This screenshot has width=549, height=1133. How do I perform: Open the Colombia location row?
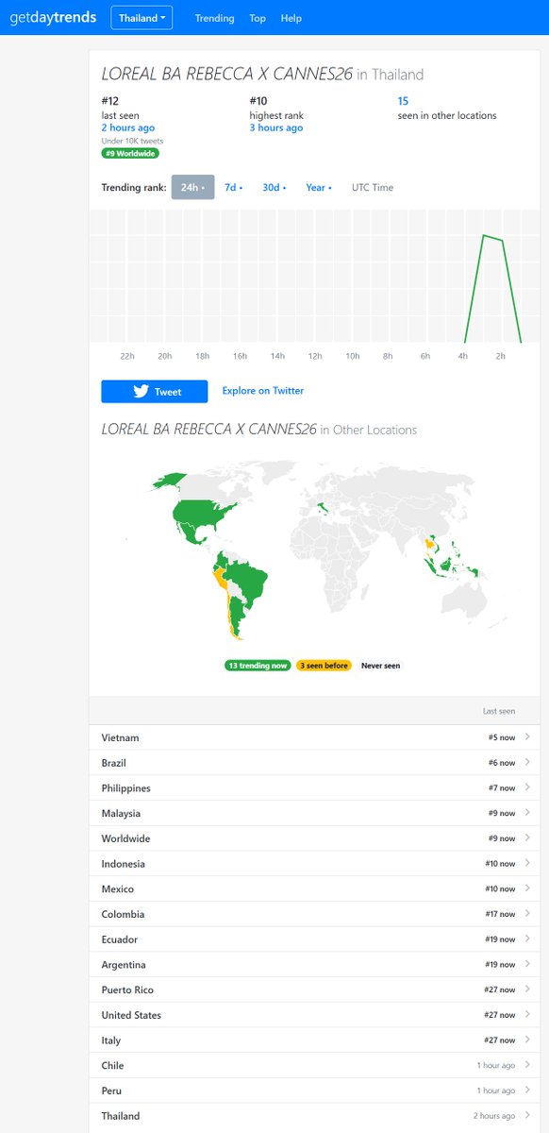[315, 914]
